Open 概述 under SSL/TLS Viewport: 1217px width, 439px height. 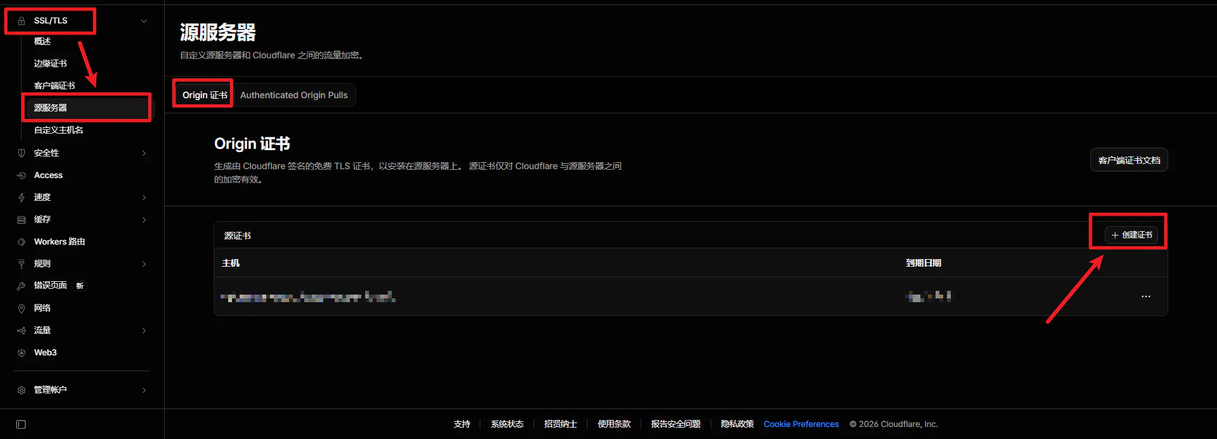(x=42, y=41)
